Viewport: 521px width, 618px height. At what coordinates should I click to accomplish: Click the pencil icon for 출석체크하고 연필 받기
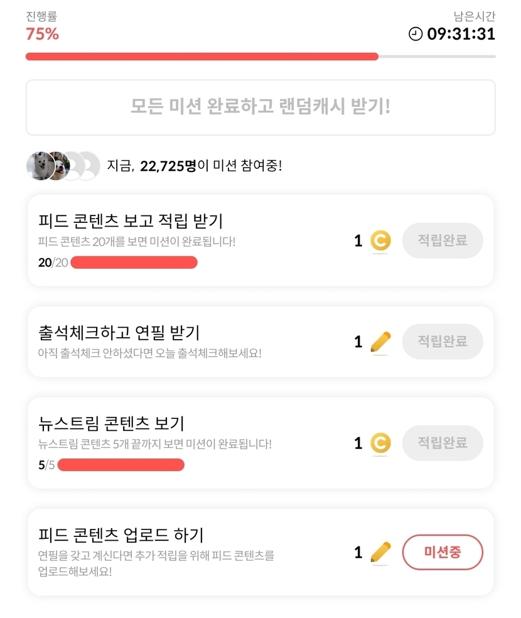coord(380,342)
